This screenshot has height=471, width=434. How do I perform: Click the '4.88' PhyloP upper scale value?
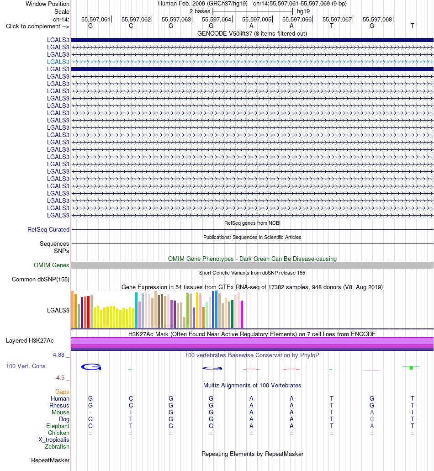click(x=58, y=355)
